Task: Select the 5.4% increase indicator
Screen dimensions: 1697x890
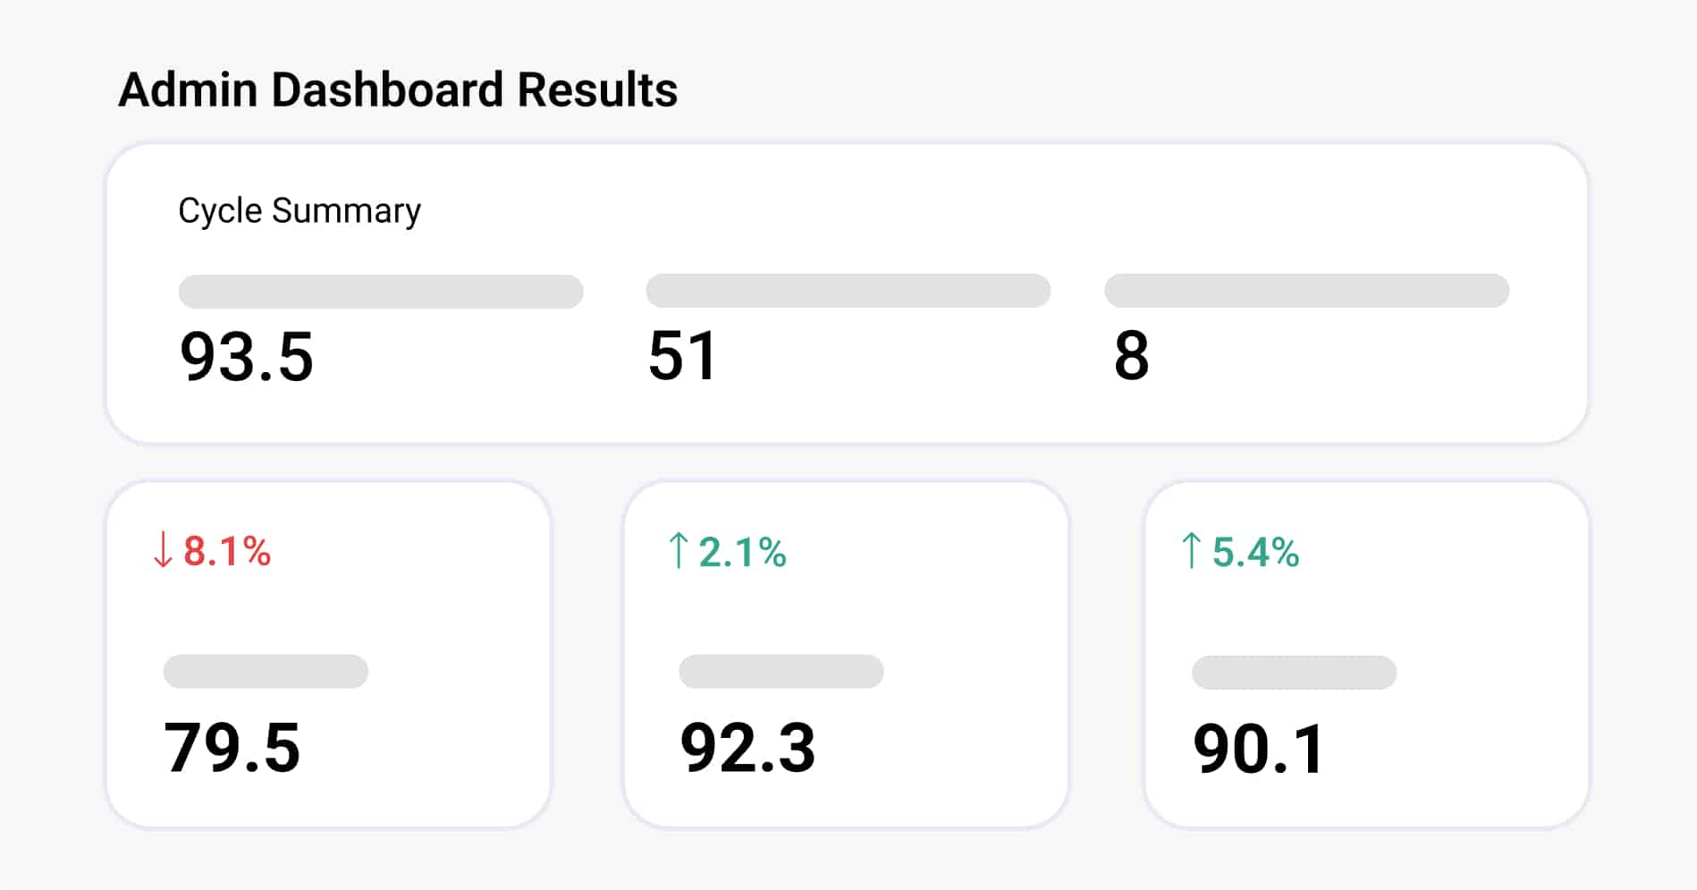Action: (1255, 552)
